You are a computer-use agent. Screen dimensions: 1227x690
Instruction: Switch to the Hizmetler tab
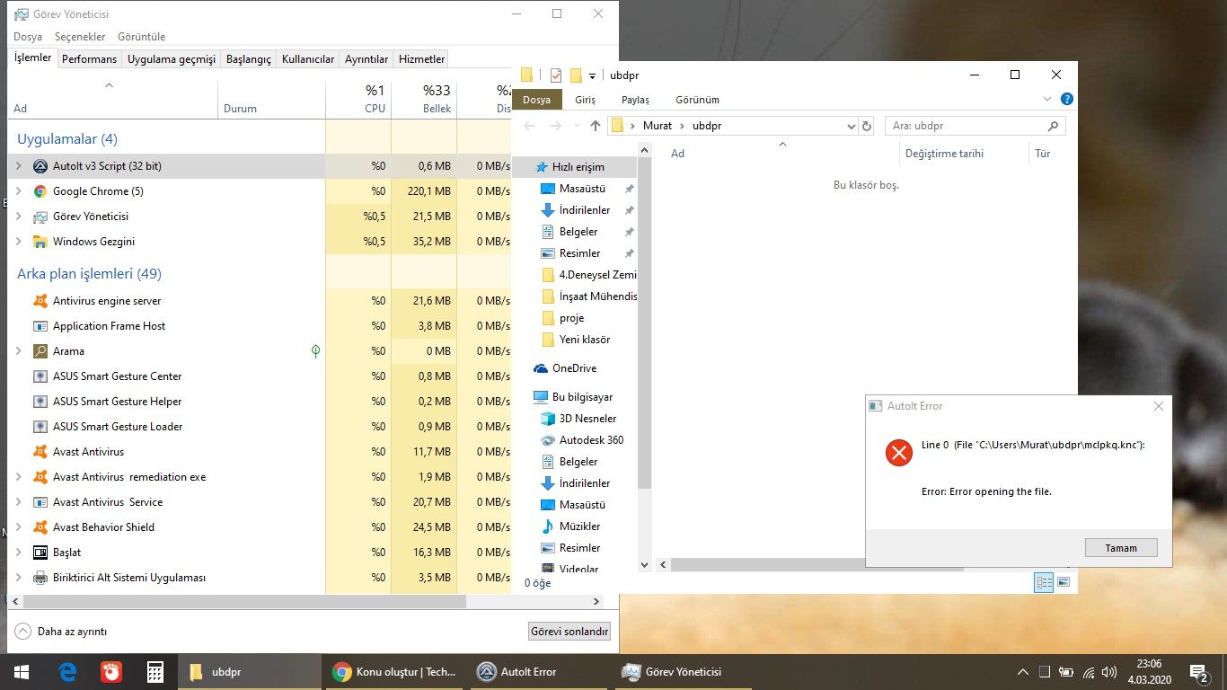(421, 59)
